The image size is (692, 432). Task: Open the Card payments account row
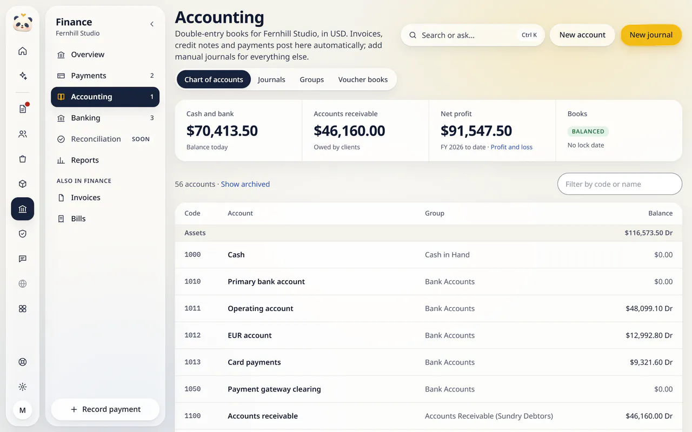pyautogui.click(x=429, y=362)
